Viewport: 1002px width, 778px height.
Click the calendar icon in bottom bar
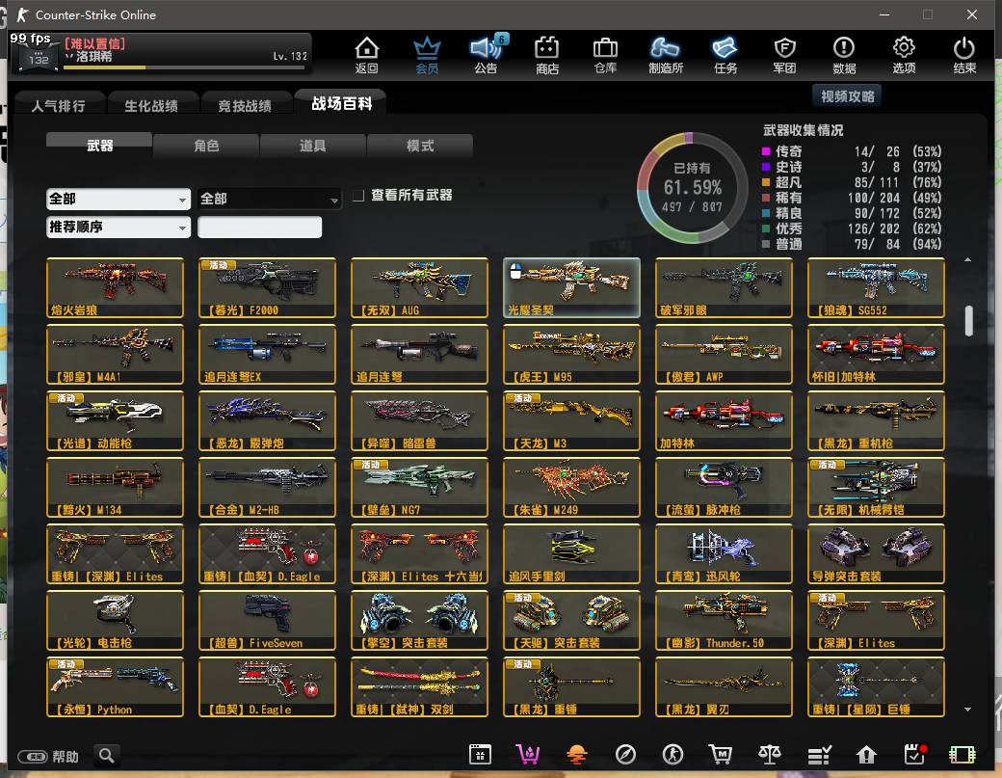pyautogui.click(x=480, y=755)
